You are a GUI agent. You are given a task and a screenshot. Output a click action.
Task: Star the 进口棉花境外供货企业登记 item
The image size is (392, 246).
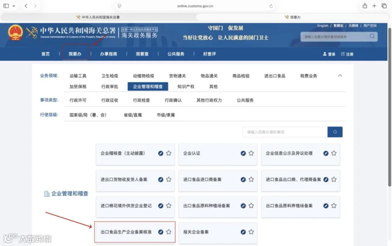[169, 206]
